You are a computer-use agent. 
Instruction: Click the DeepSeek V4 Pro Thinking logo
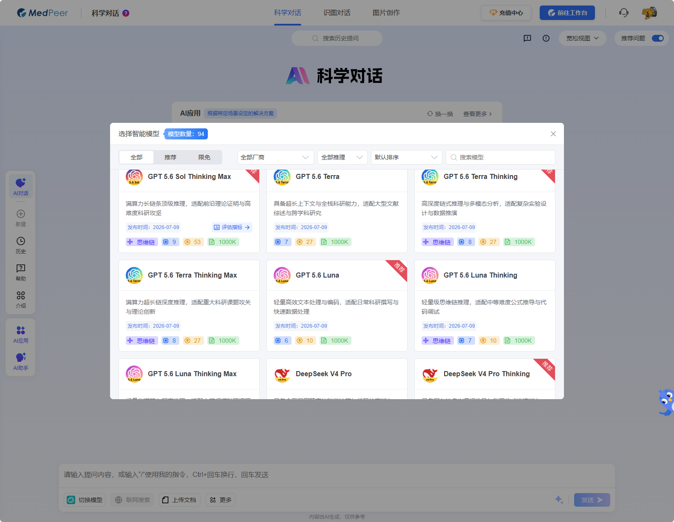(x=430, y=374)
